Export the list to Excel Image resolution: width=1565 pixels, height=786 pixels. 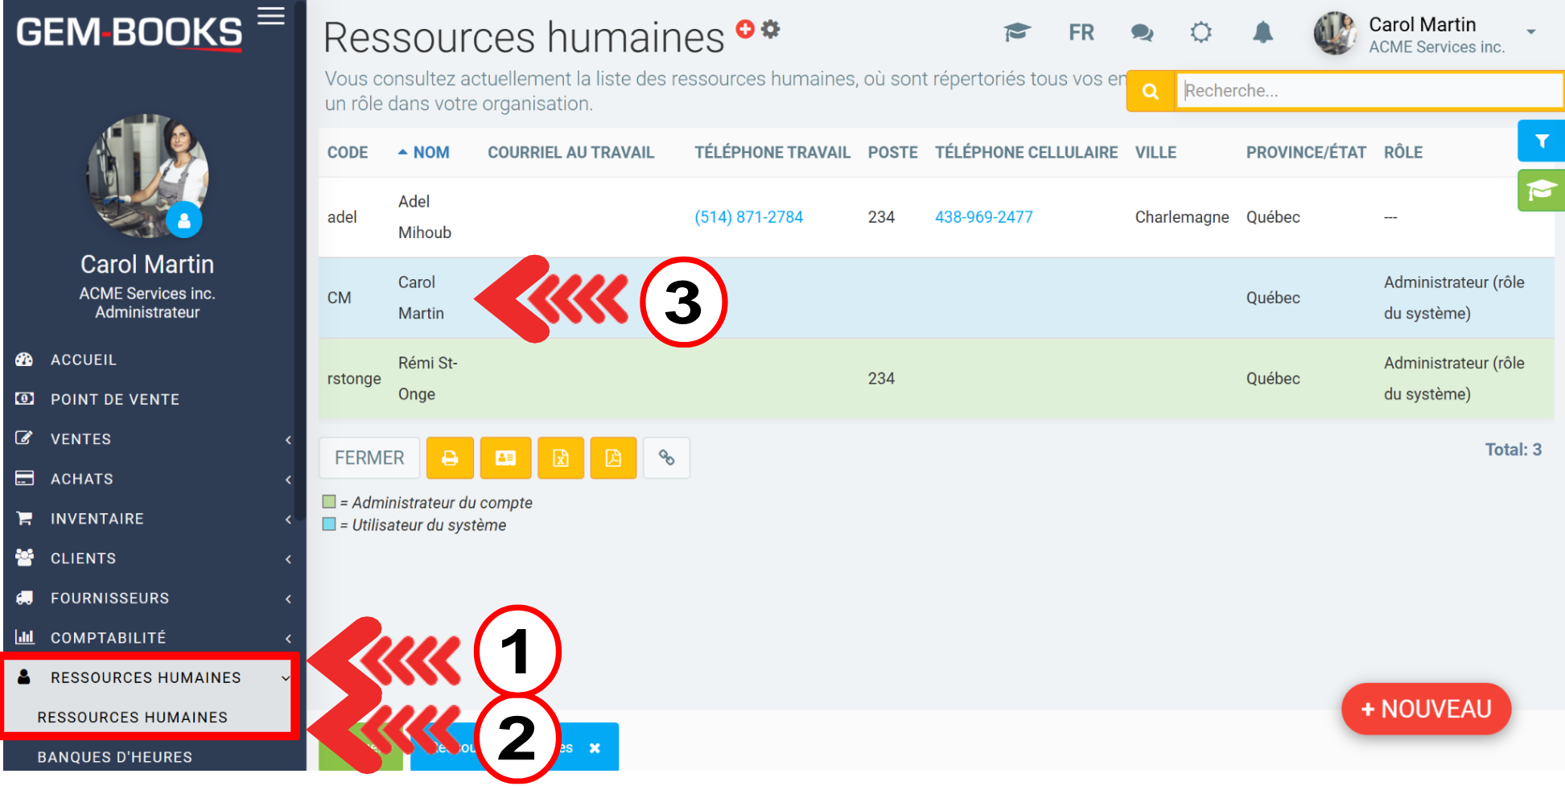pyautogui.click(x=561, y=458)
